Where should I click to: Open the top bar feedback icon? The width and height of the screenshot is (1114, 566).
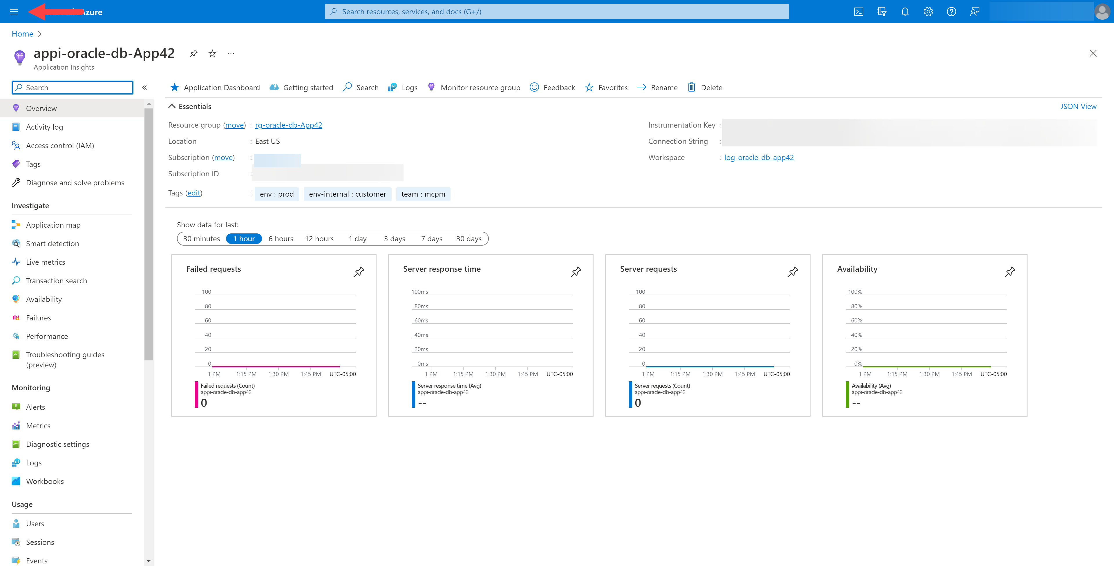coord(974,12)
